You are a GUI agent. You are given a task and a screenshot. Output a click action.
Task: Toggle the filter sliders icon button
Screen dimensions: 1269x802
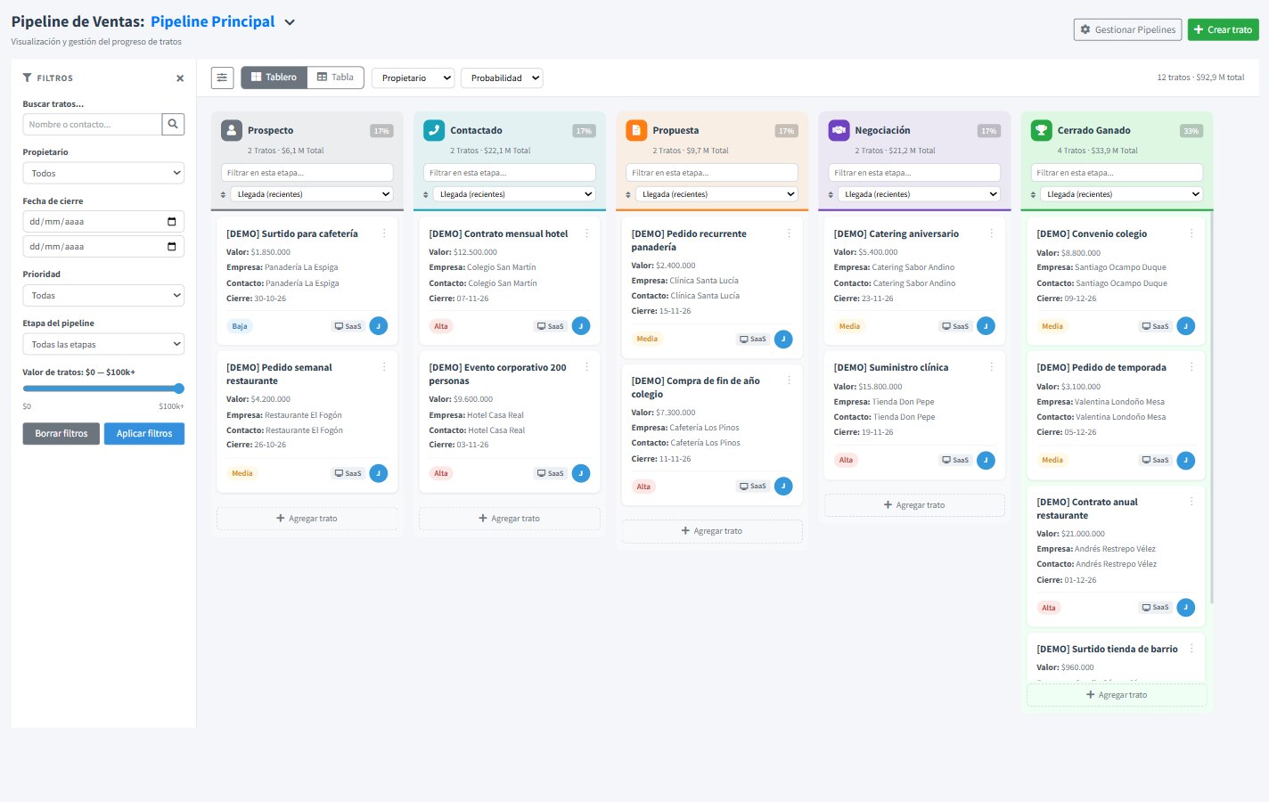click(x=222, y=78)
